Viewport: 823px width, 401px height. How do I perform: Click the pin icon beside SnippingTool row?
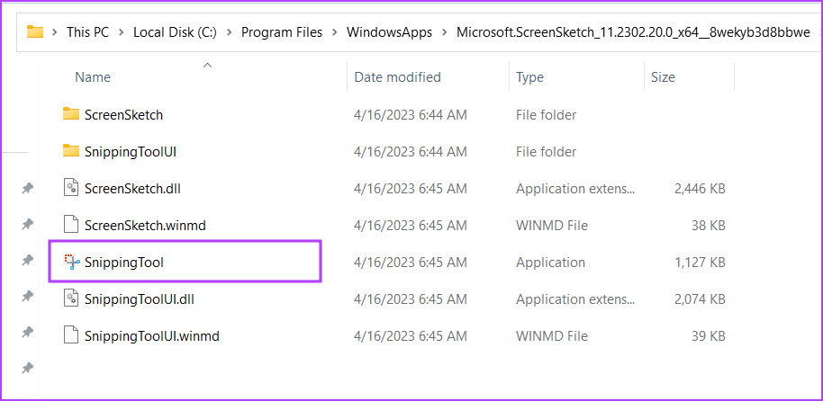pos(26,261)
